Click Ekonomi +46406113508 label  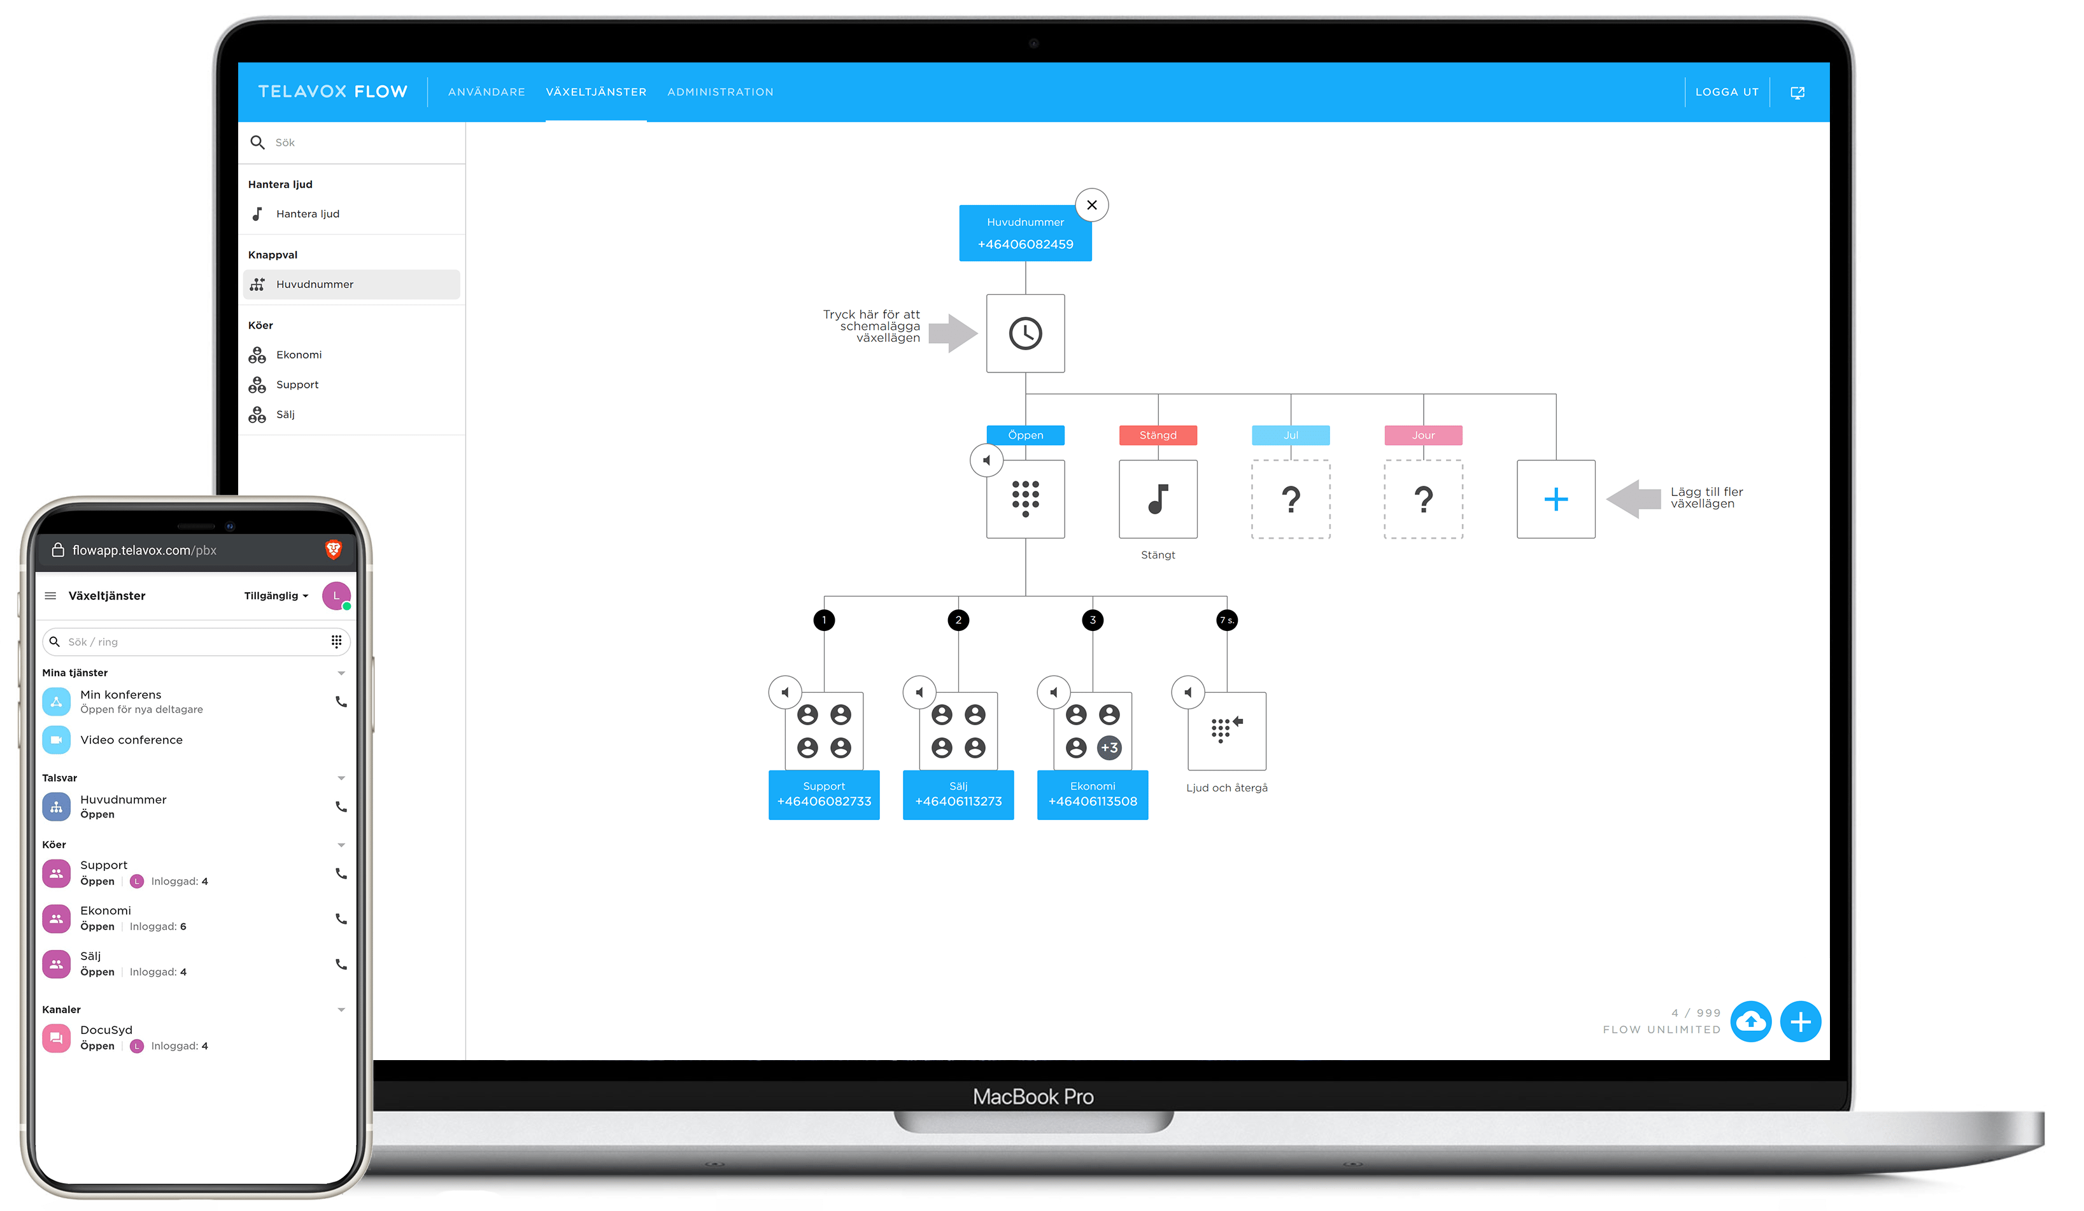click(x=1093, y=794)
